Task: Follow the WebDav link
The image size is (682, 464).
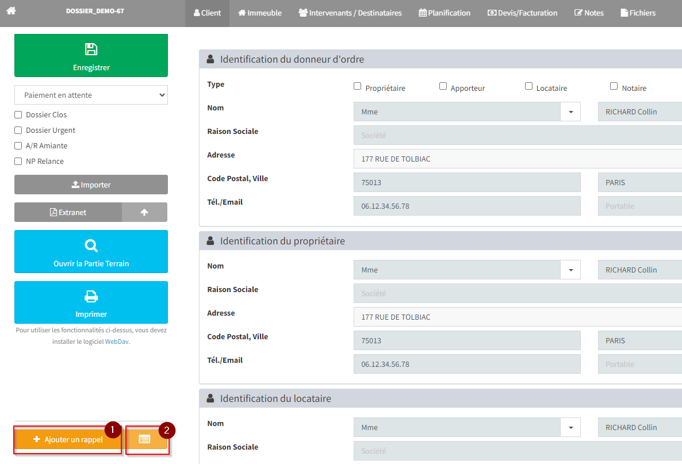Action: [x=116, y=342]
